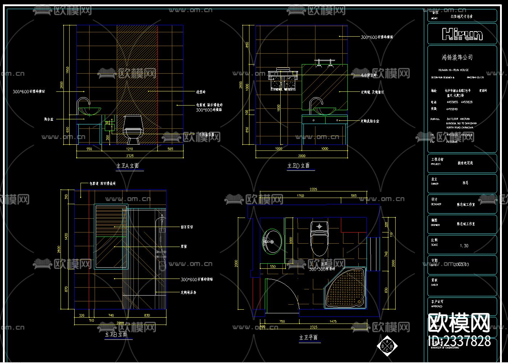The image size is (508, 363).
Task: Select the "陶台盆" annotation label
Action: point(49,119)
